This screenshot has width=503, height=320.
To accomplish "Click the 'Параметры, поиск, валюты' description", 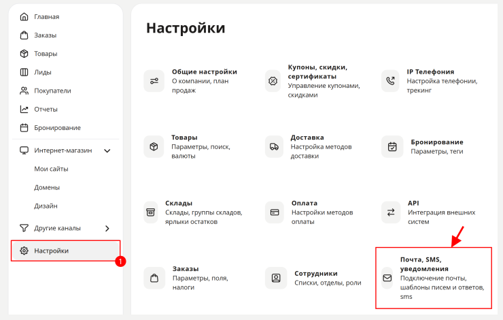I will 201,151.
